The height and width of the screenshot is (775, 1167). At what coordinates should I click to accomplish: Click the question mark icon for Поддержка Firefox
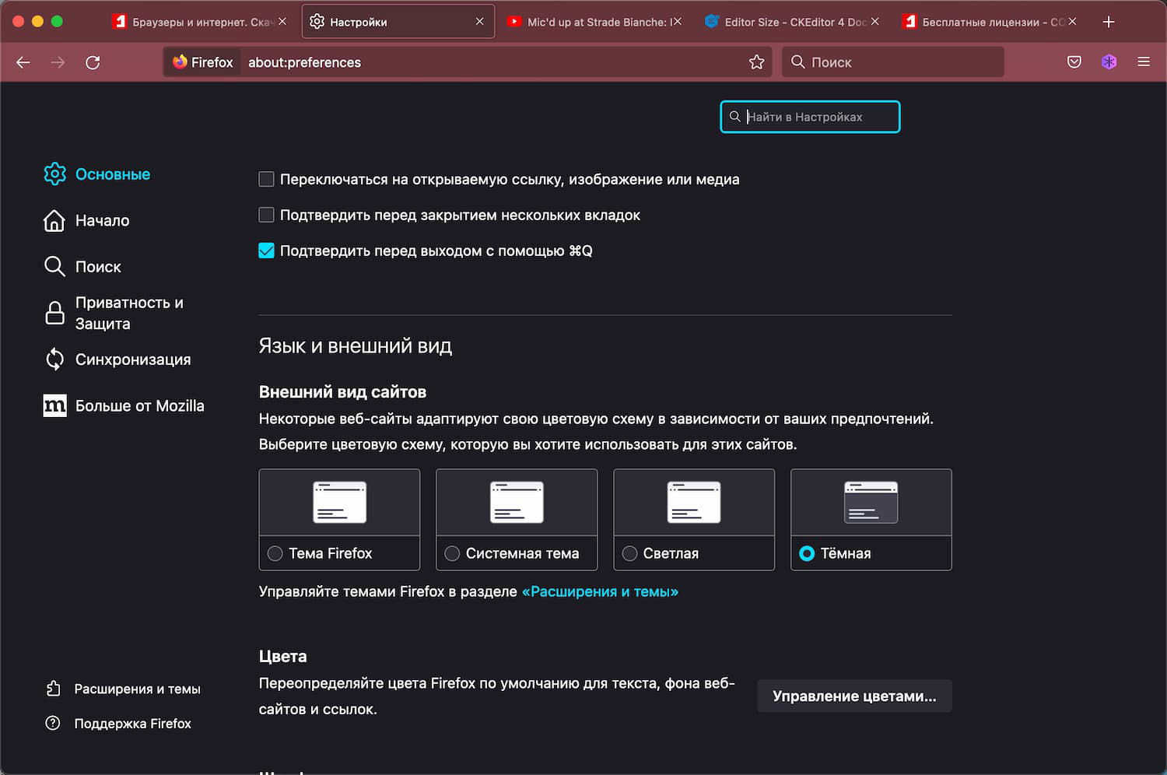point(53,723)
